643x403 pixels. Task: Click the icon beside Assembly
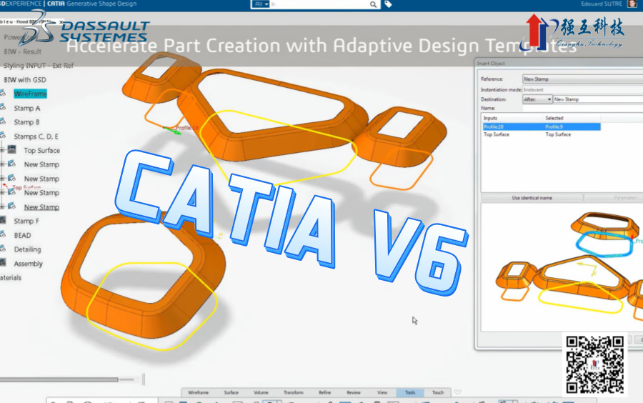coord(2,263)
